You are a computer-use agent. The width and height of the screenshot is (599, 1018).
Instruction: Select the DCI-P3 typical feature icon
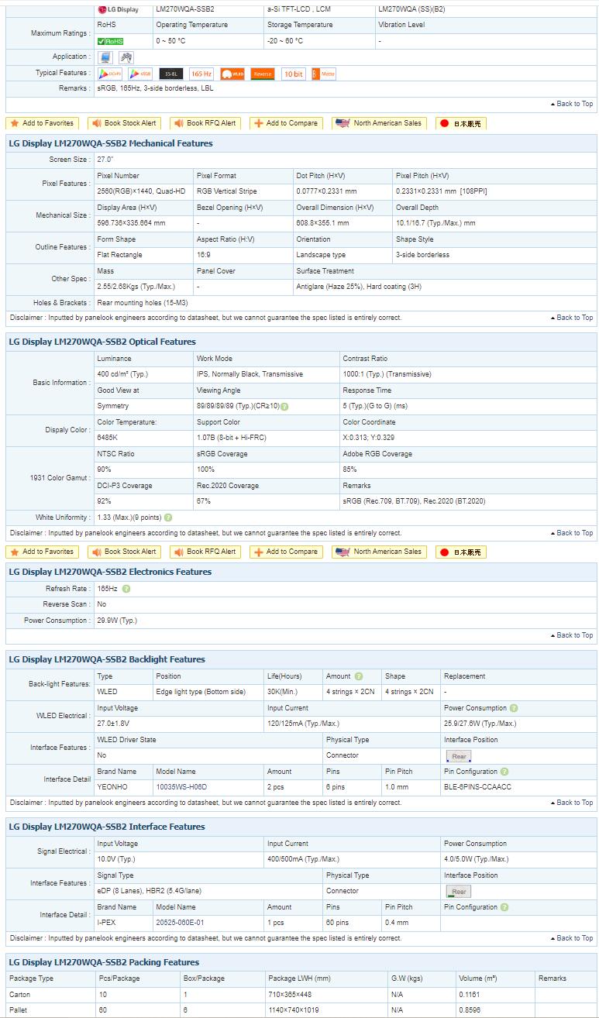110,74
